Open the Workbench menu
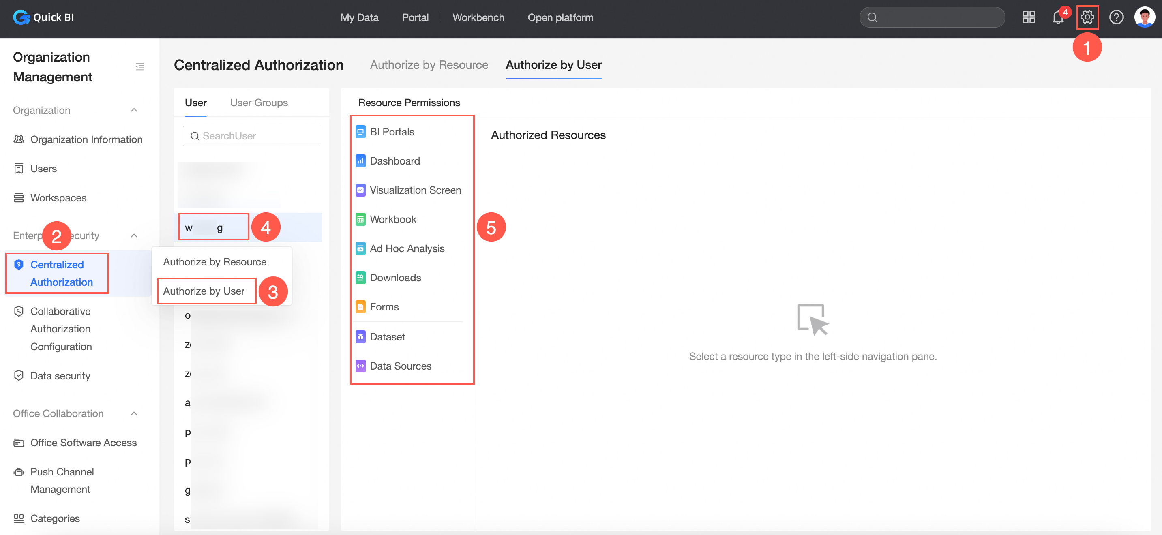This screenshot has height=535, width=1162. point(478,17)
